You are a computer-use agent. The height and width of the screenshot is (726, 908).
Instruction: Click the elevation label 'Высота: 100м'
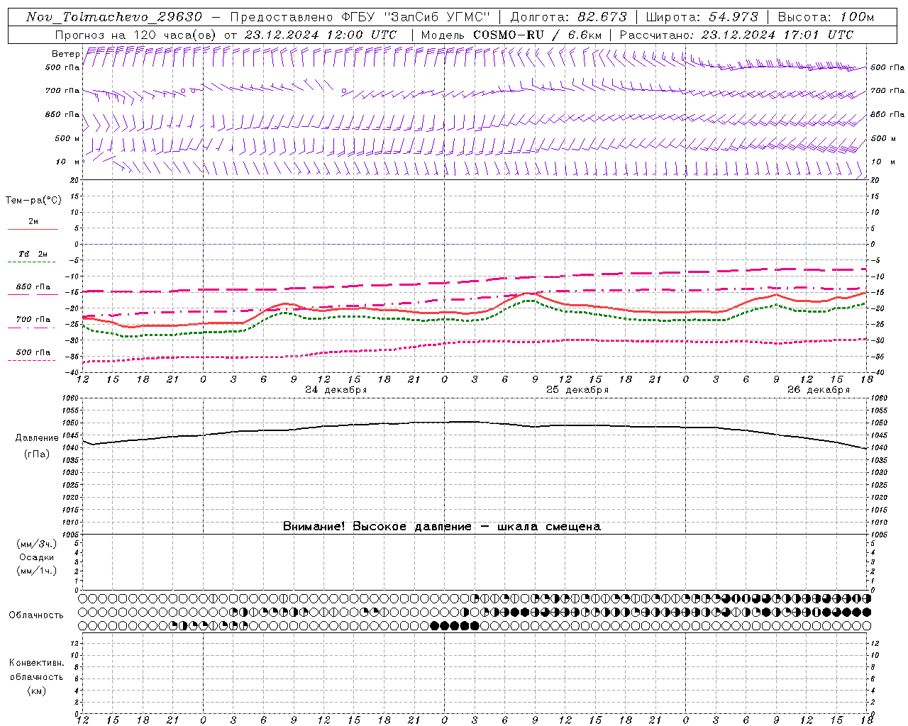[826, 17]
